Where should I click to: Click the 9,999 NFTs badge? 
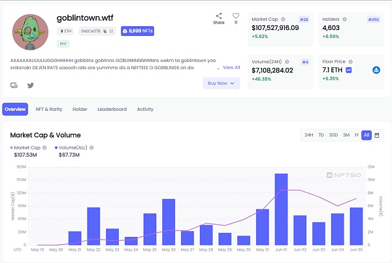[137, 31]
